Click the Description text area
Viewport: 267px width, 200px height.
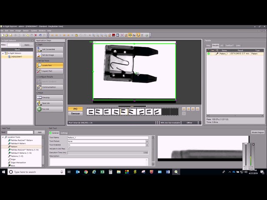99,162
